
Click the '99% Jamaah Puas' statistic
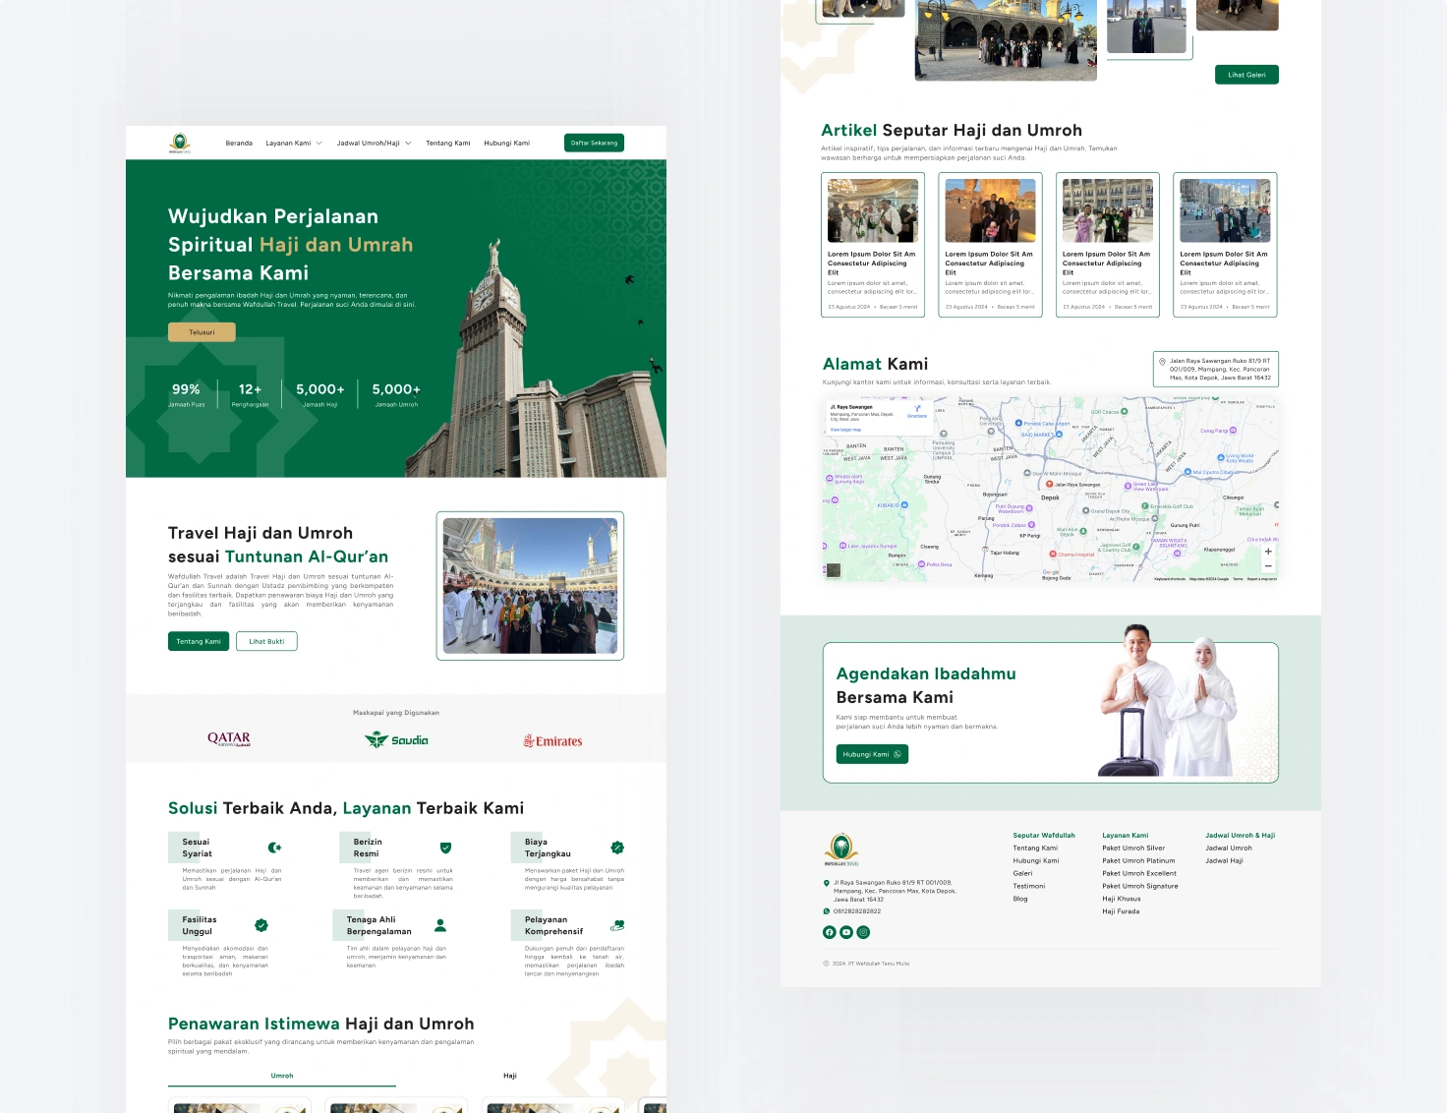(x=186, y=394)
